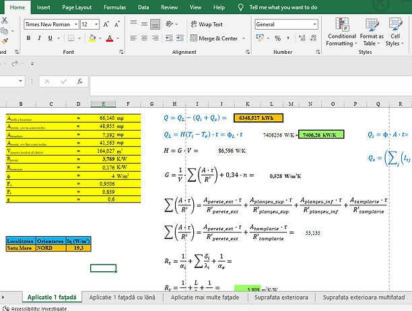Click the Italic formatting icon
The height and width of the screenshot is (311, 412).
pos(40,39)
